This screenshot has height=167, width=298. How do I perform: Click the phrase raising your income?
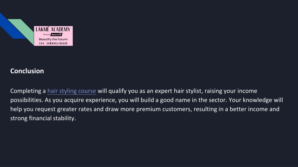click(231, 91)
